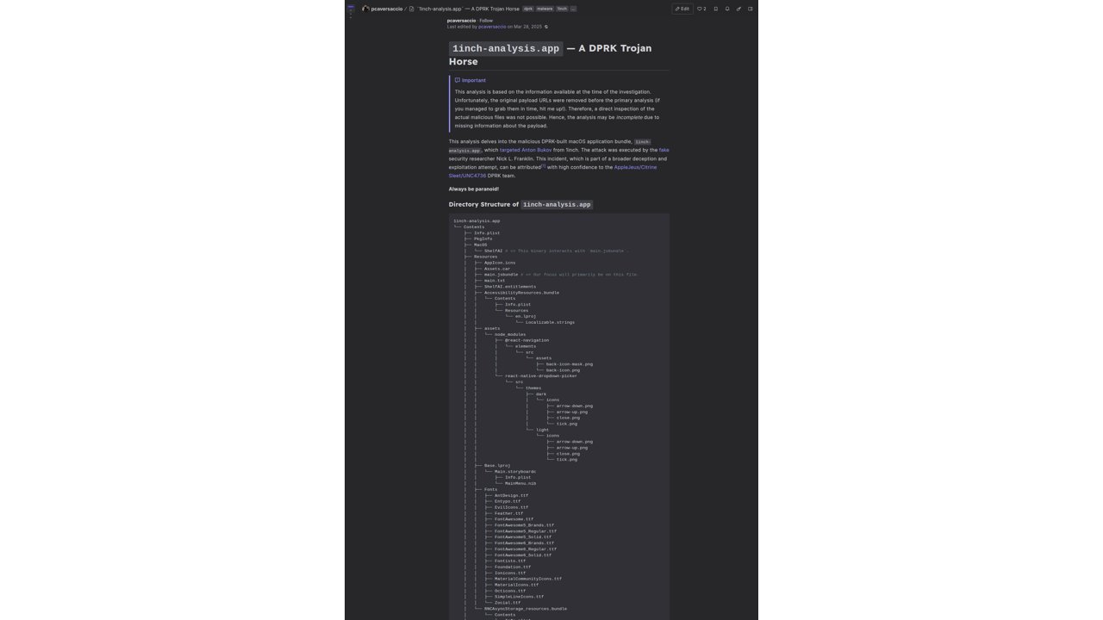Select '@react-navigation' entry

[x=527, y=340]
